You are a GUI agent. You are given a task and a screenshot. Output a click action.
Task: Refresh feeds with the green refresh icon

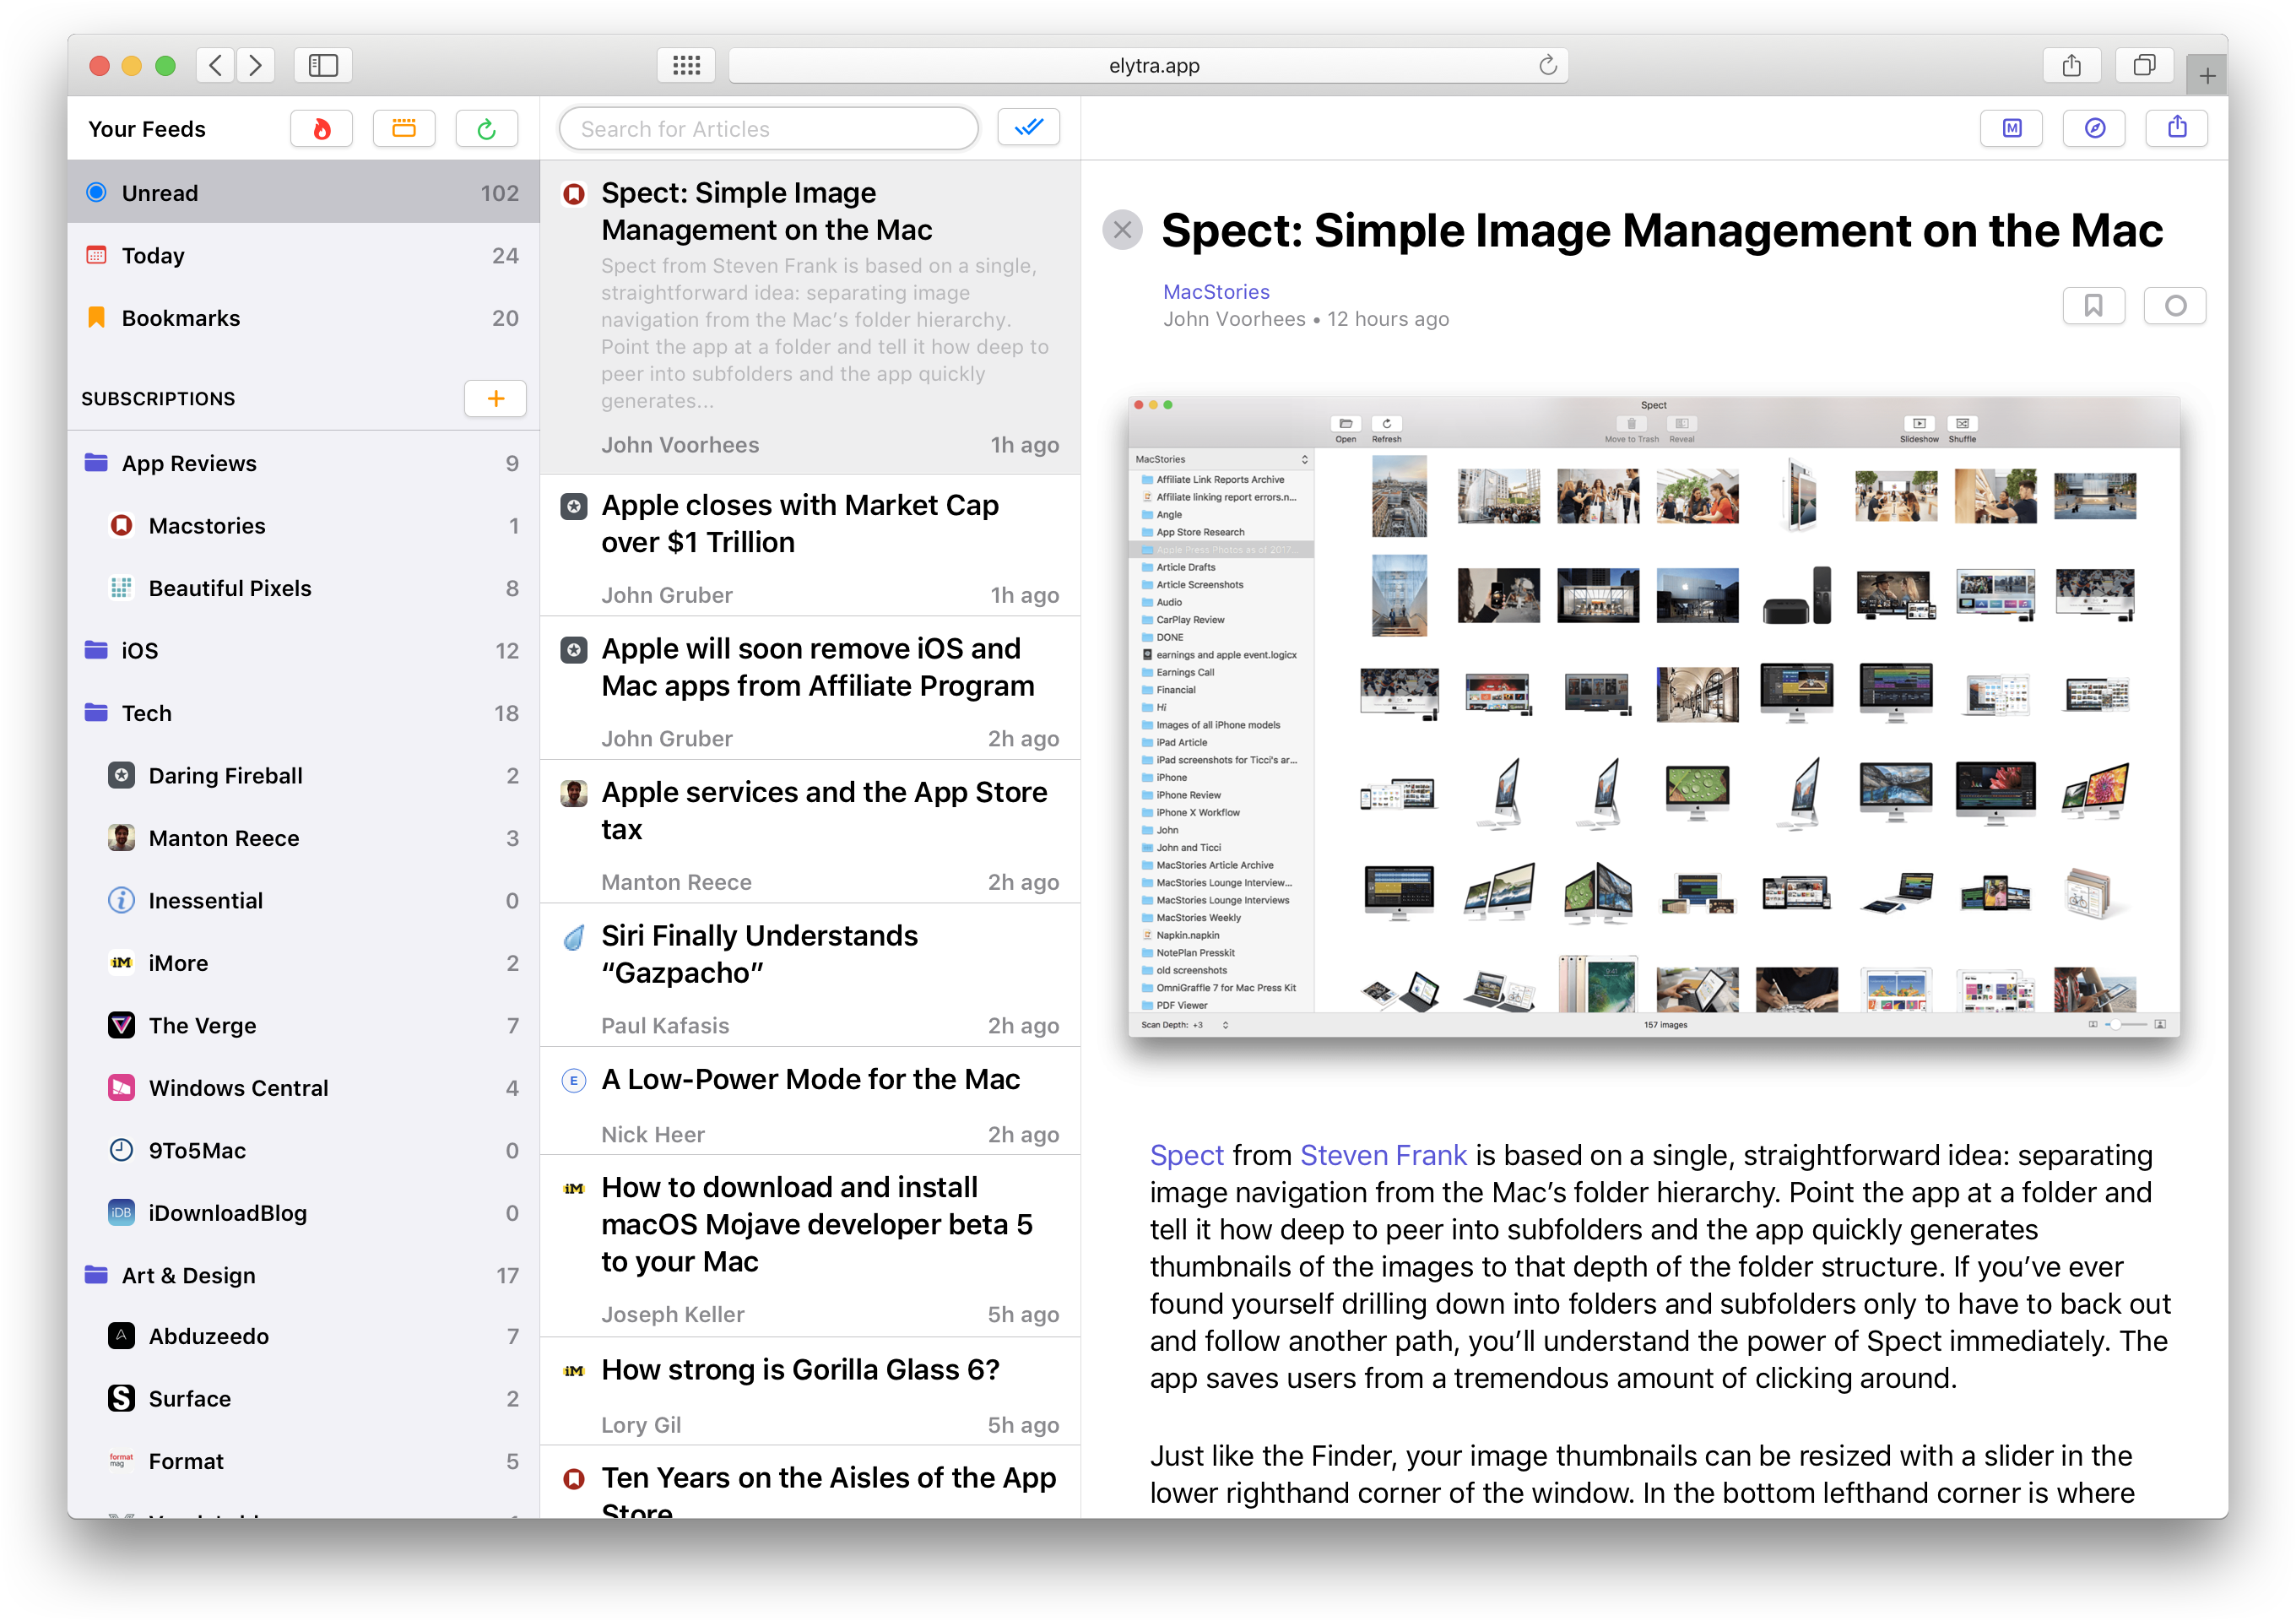[486, 129]
